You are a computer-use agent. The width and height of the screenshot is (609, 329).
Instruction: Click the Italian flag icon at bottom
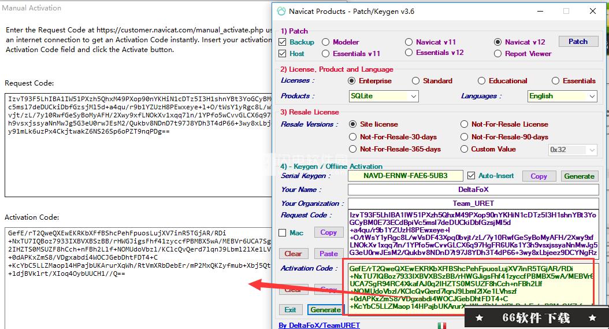point(441,326)
